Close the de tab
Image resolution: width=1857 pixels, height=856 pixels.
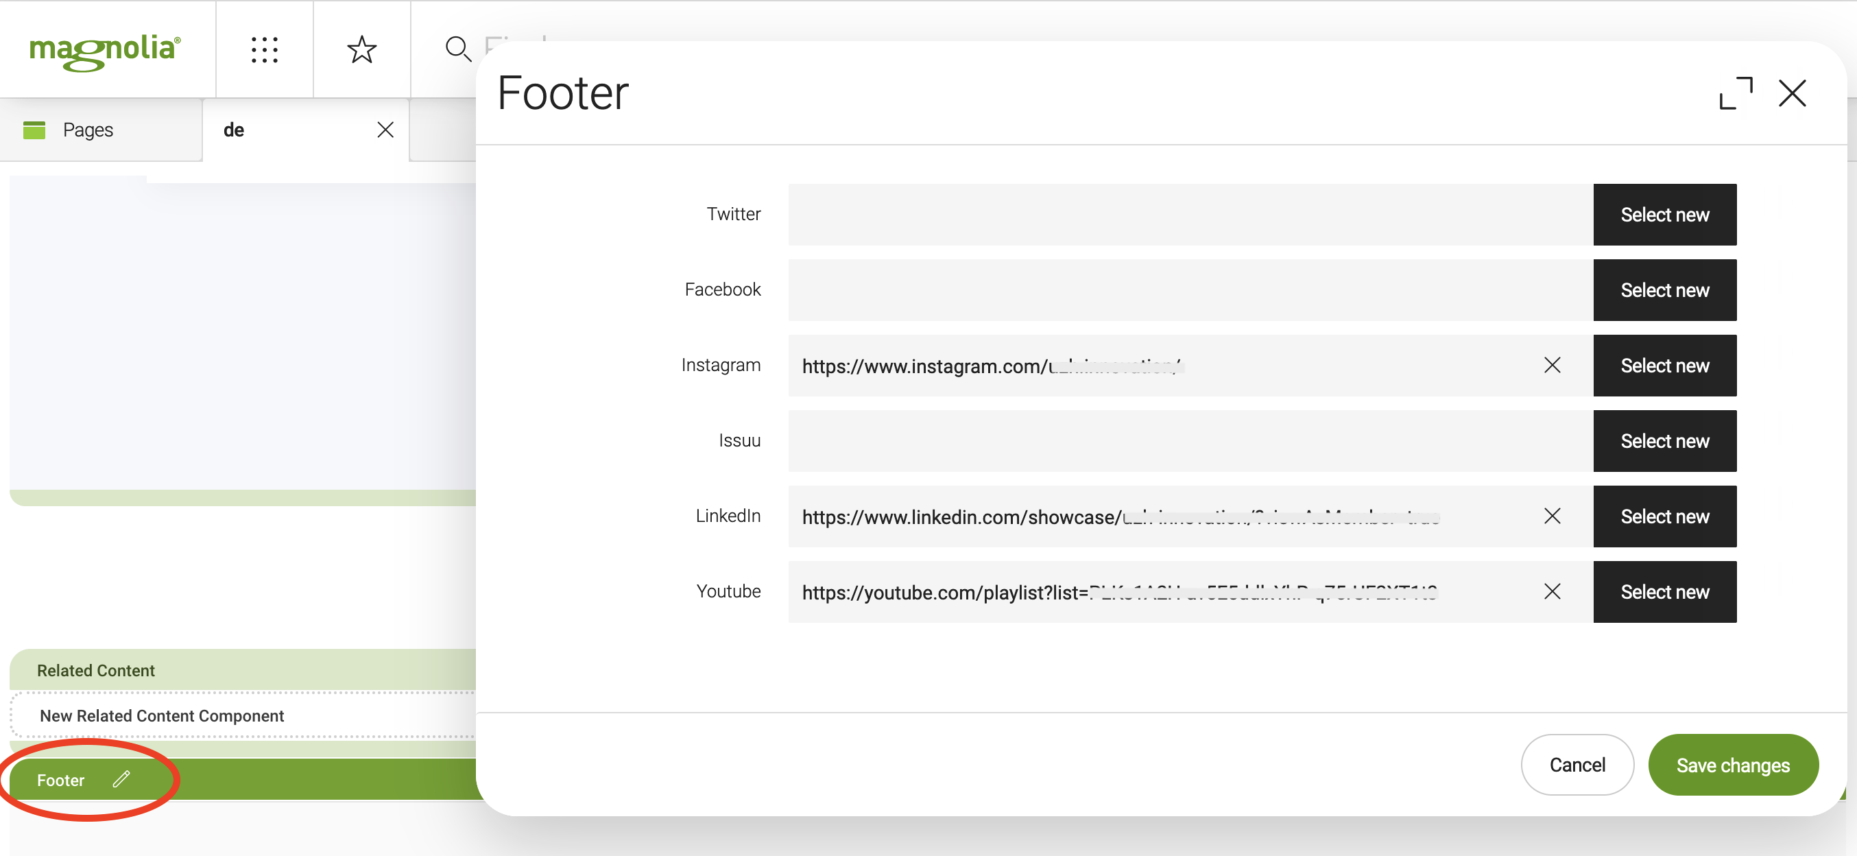coord(385,130)
